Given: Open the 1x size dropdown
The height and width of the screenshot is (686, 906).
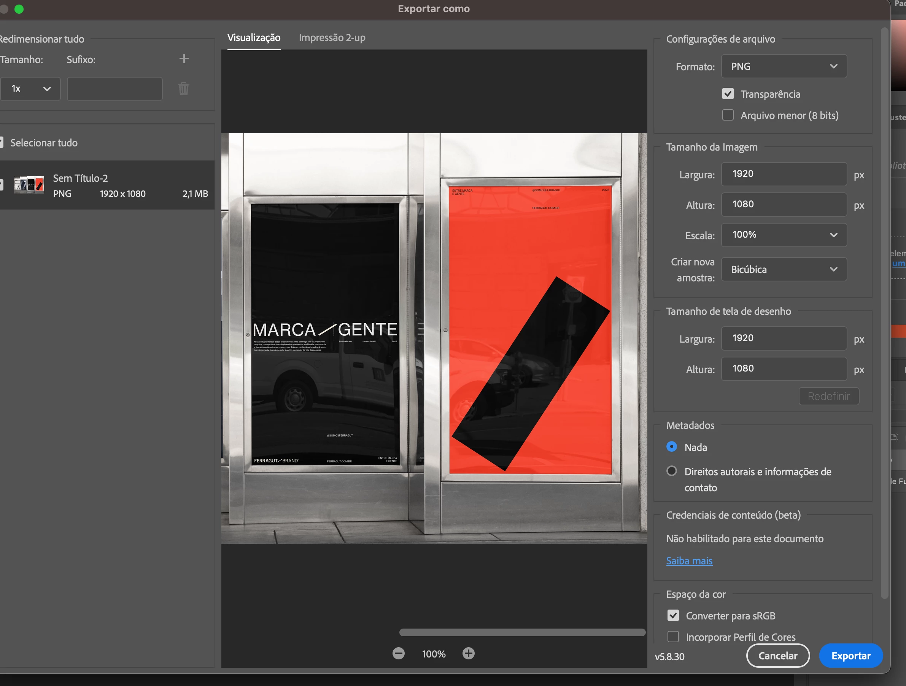Looking at the screenshot, I should (x=31, y=89).
